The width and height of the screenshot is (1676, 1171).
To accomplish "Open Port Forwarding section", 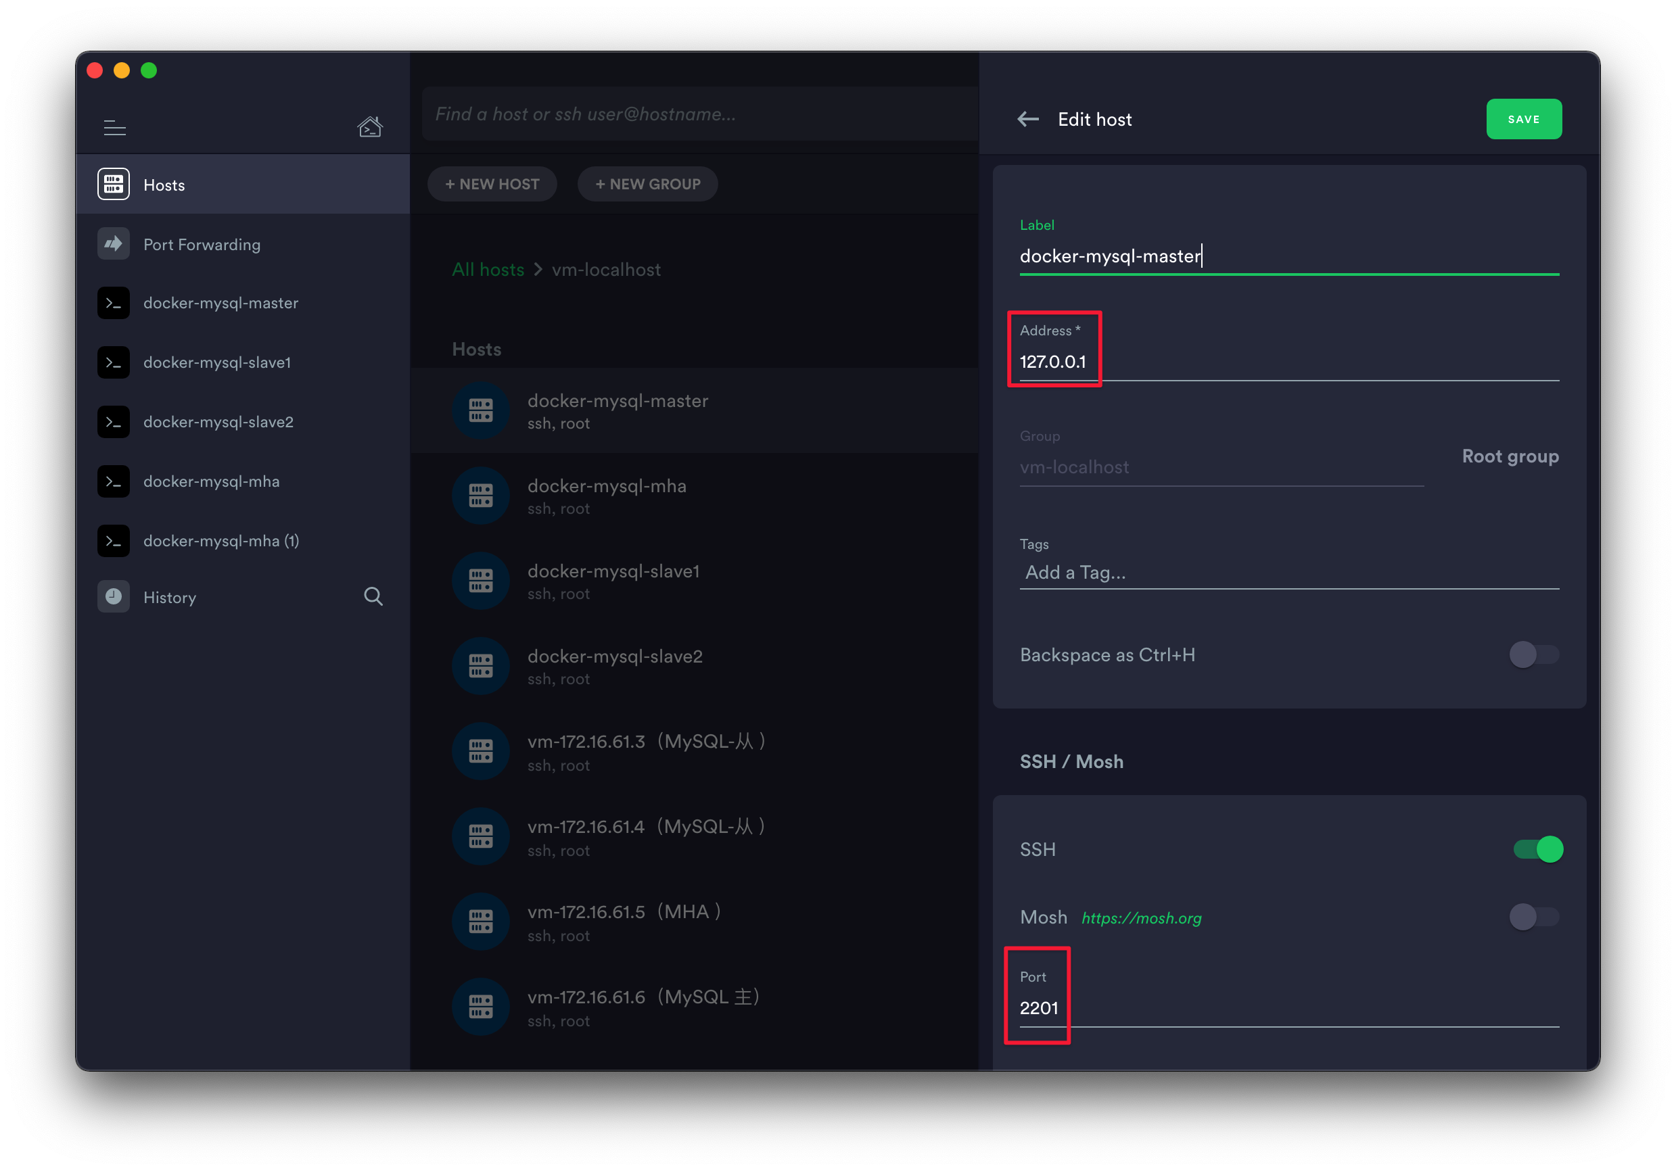I will (x=242, y=245).
